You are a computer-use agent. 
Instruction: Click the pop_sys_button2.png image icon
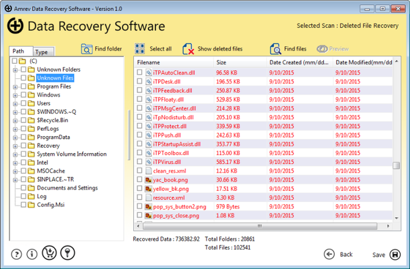[x=148, y=207]
